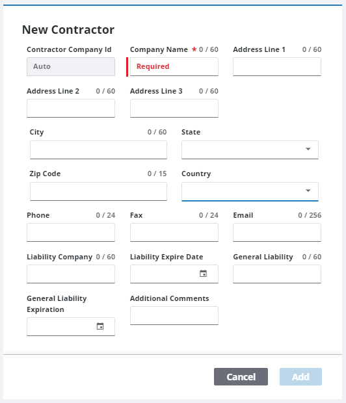Click the State label
The width and height of the screenshot is (346, 403).
pos(191,132)
